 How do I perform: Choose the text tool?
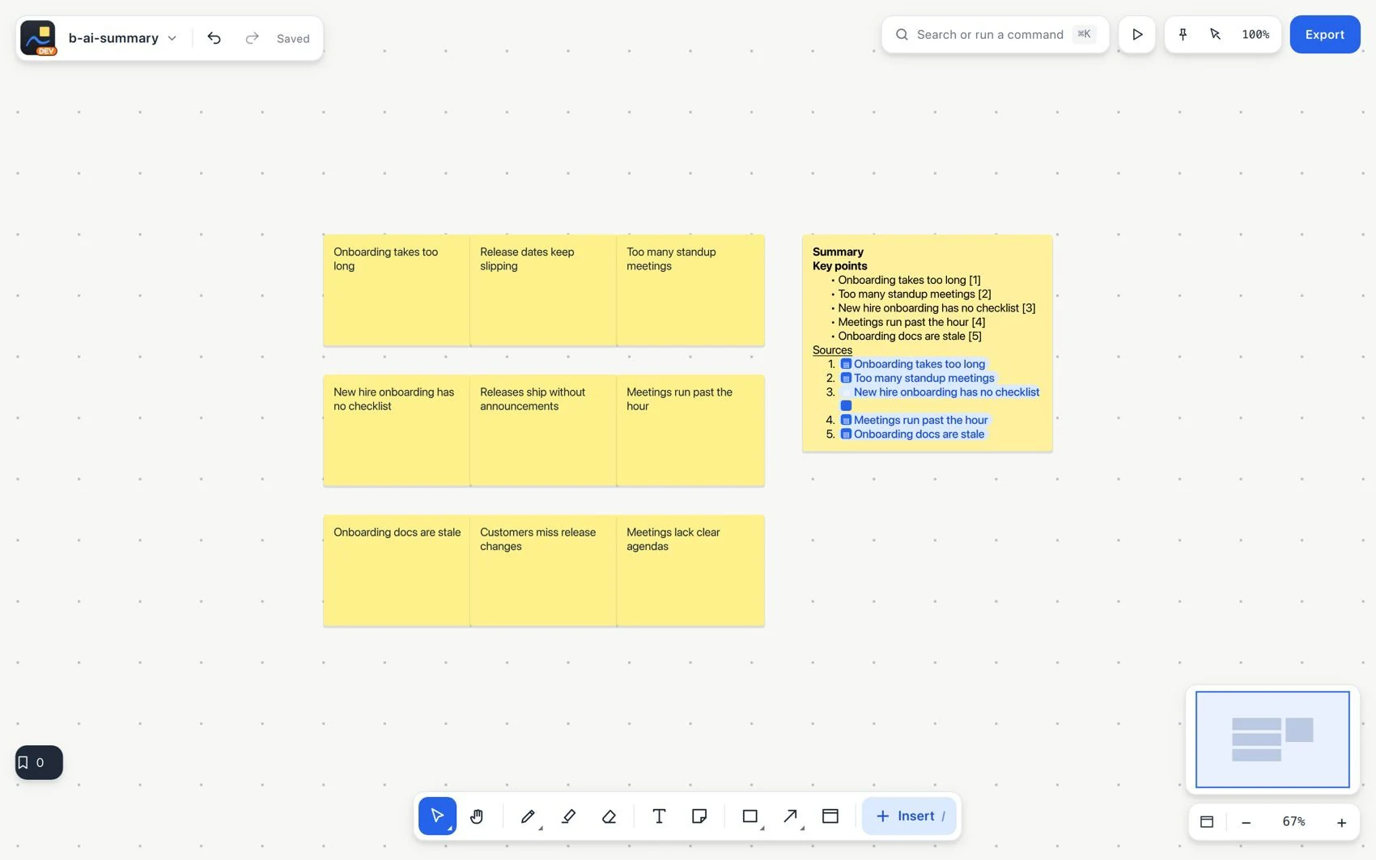pyautogui.click(x=659, y=816)
